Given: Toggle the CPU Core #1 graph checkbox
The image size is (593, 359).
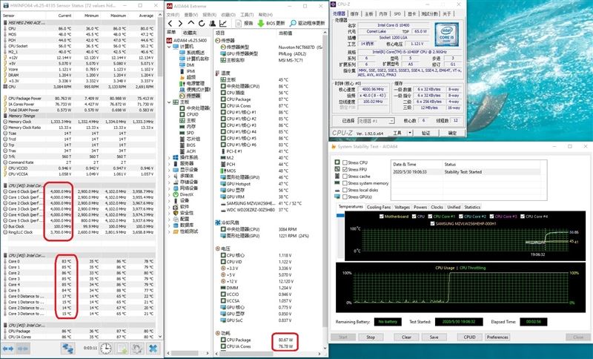Looking at the screenshot, I should coord(431,217).
